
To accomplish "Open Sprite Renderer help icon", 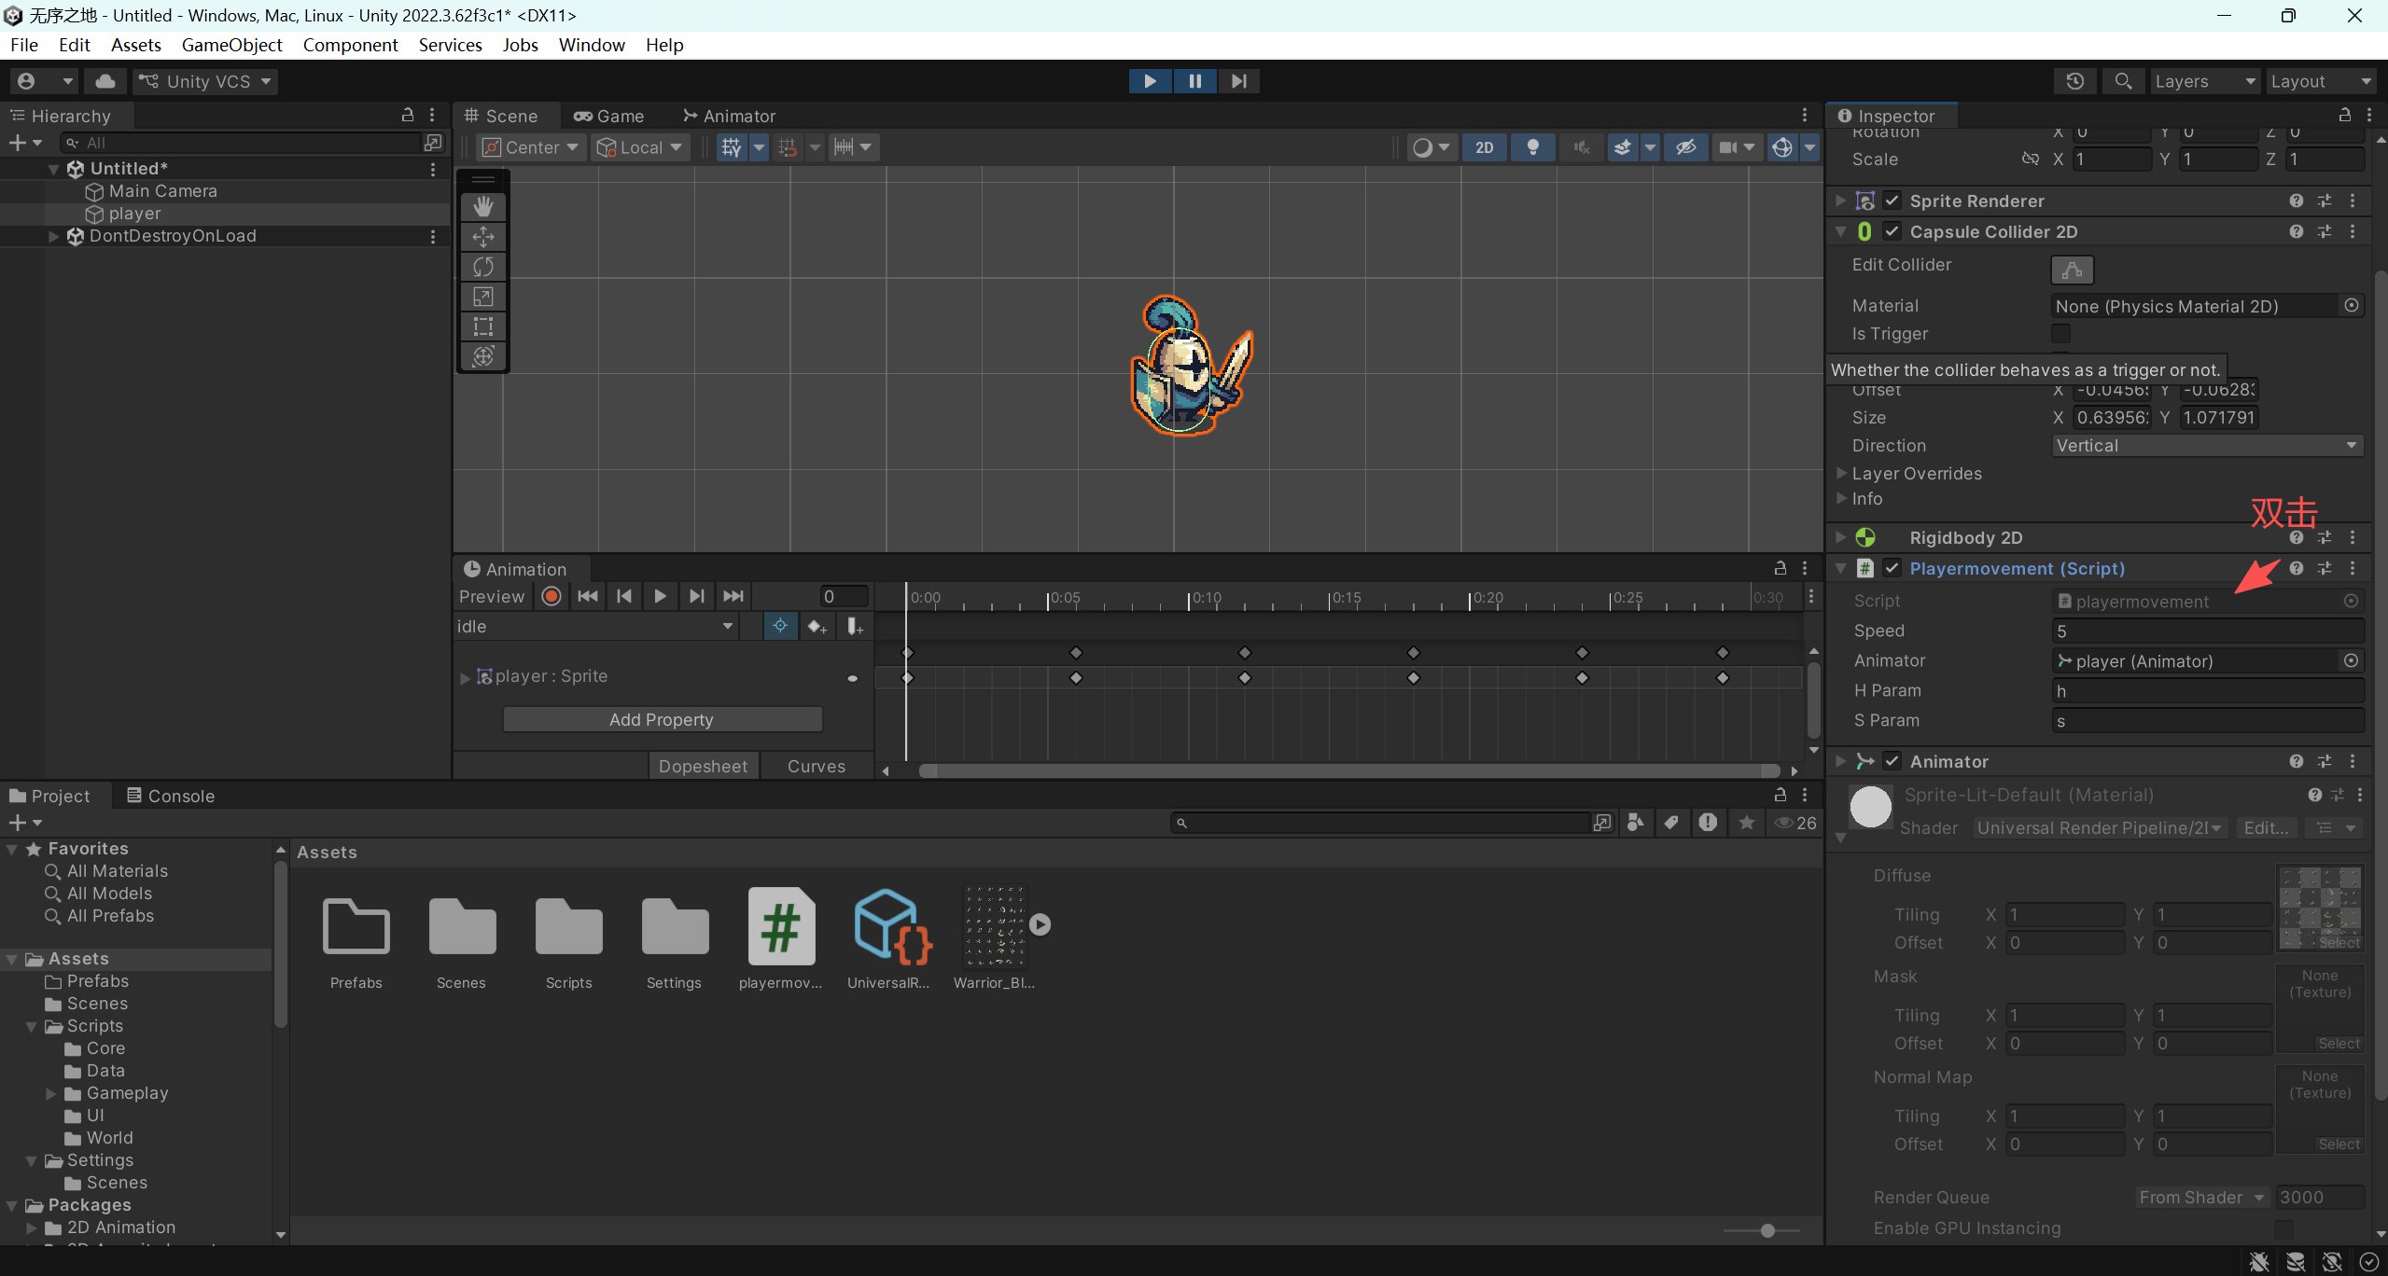I will tap(2297, 201).
